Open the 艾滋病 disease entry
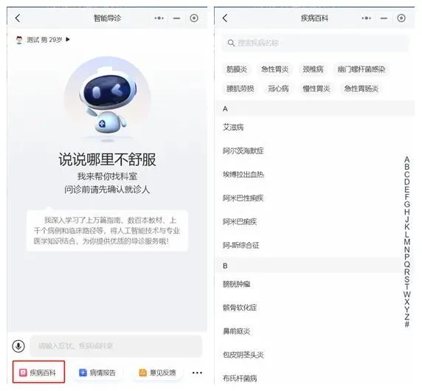This screenshot has width=422, height=391. (x=233, y=127)
